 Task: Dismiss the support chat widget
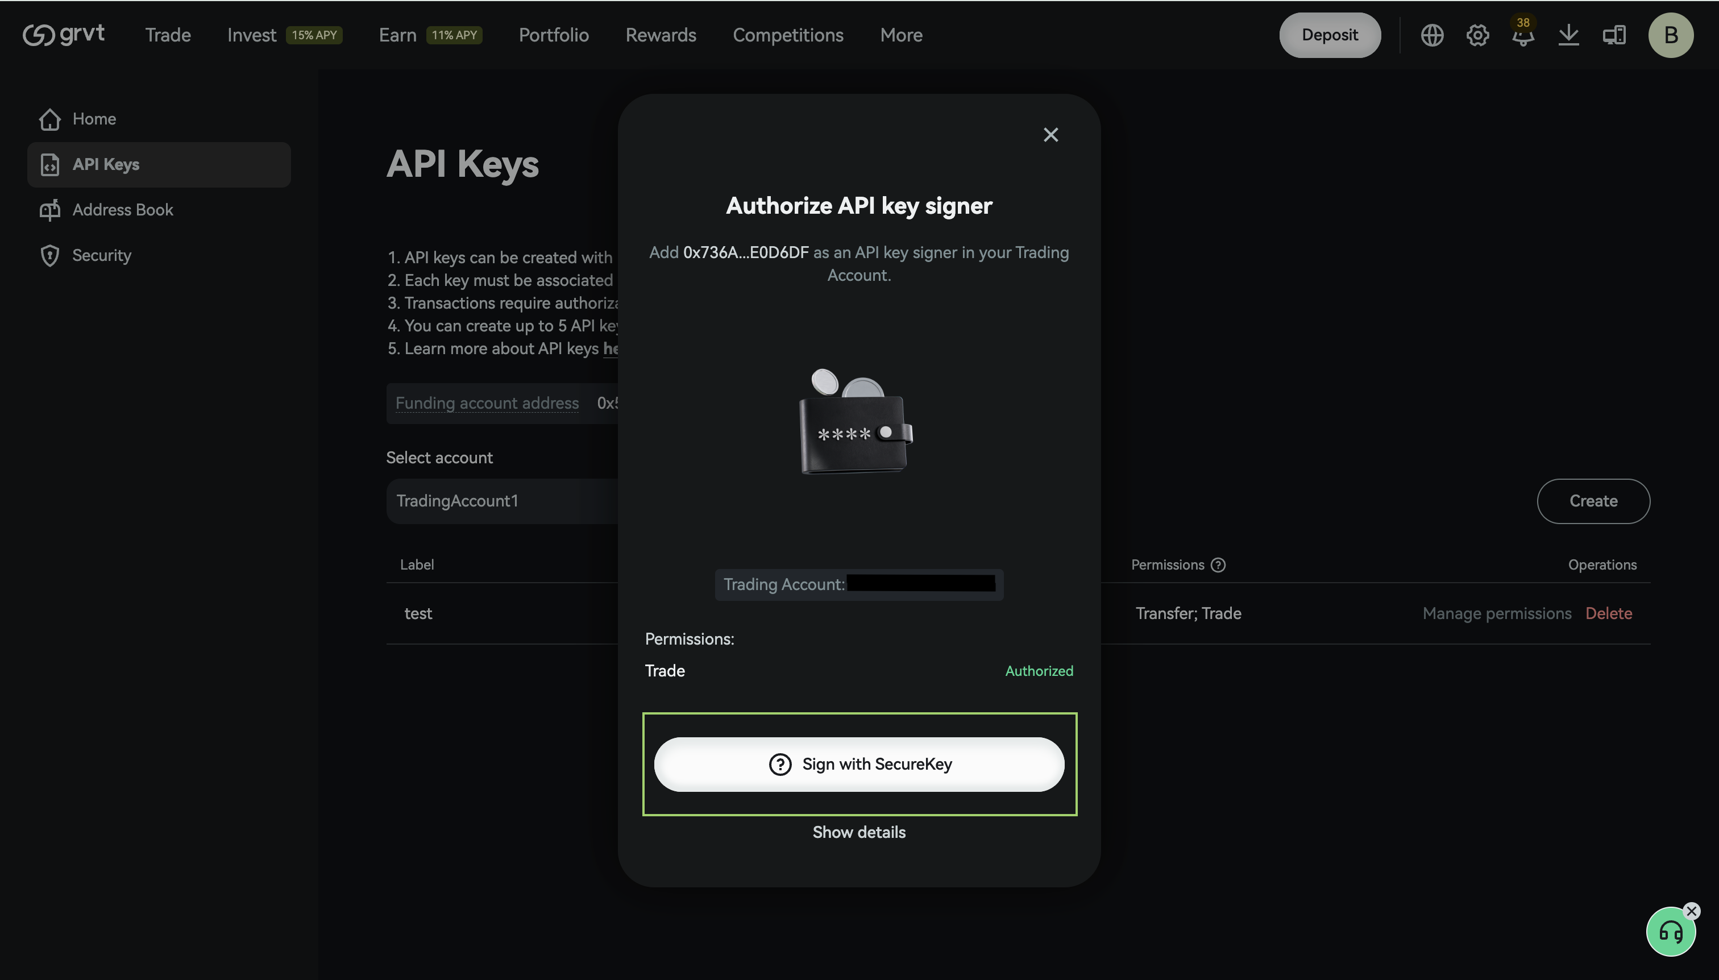[x=1691, y=911]
